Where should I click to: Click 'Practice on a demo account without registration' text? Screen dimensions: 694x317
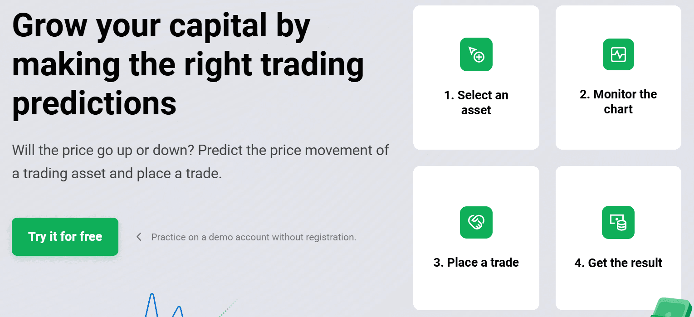tap(254, 237)
